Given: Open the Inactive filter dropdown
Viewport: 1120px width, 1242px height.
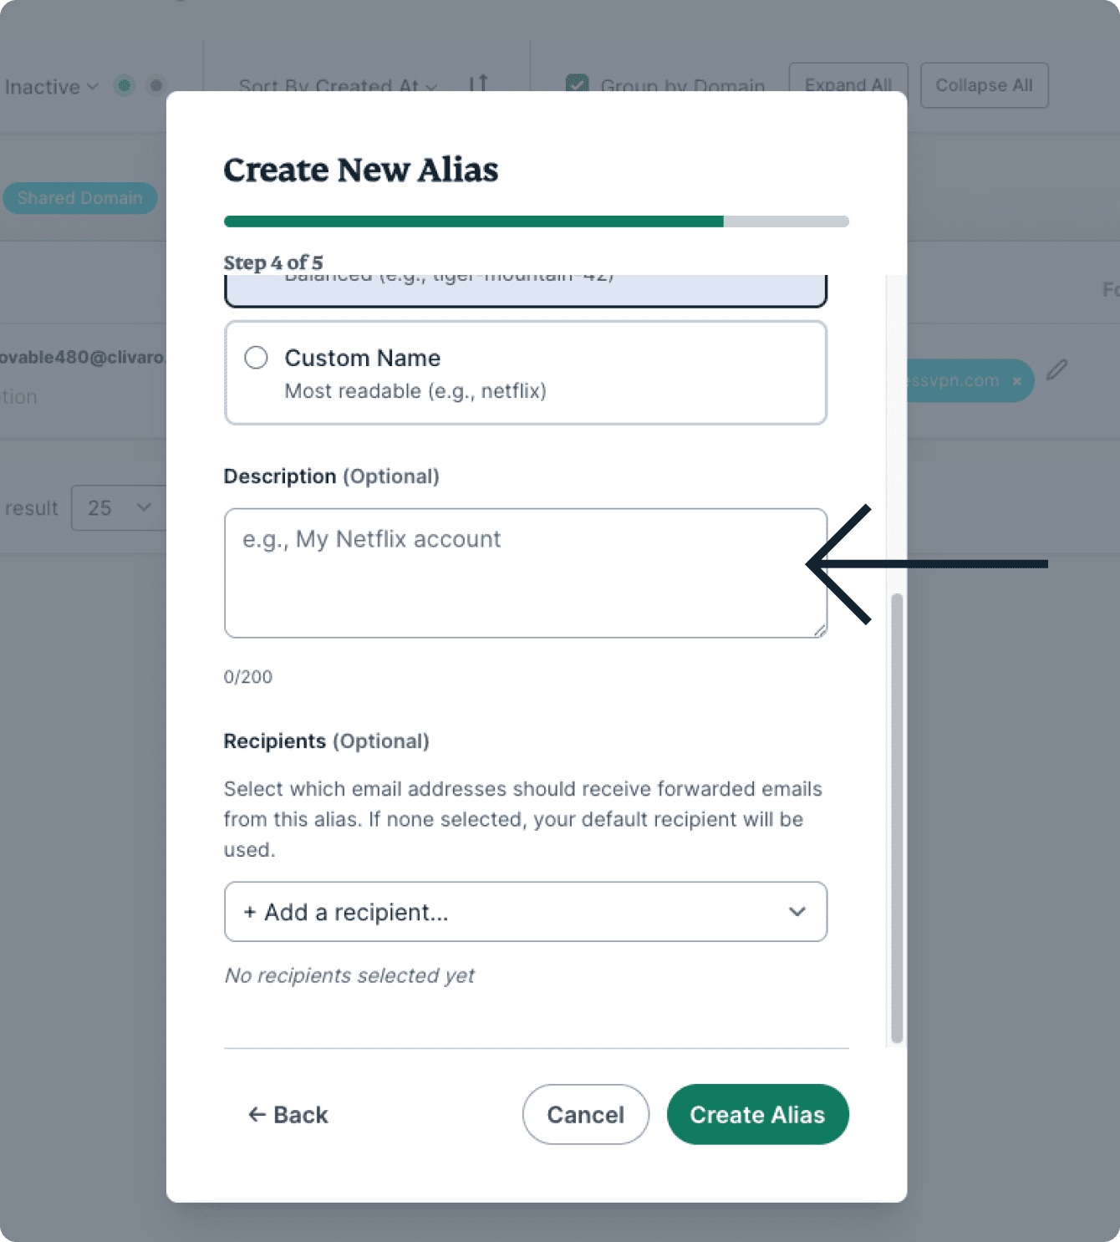Looking at the screenshot, I should (x=52, y=87).
